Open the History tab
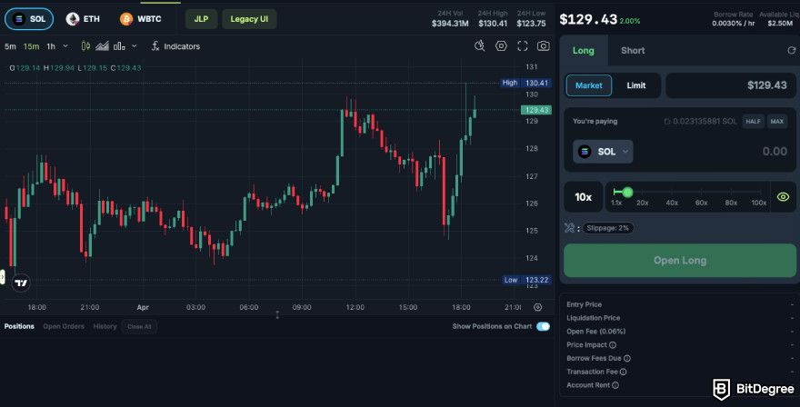This screenshot has width=800, height=407. tap(105, 326)
